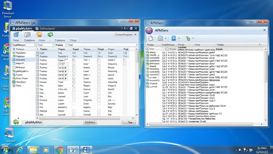Viewport: 273px width, 154px height.
Task: Switch to the 'Fiaee' tab in phpMyAdmin
Action: point(16,40)
